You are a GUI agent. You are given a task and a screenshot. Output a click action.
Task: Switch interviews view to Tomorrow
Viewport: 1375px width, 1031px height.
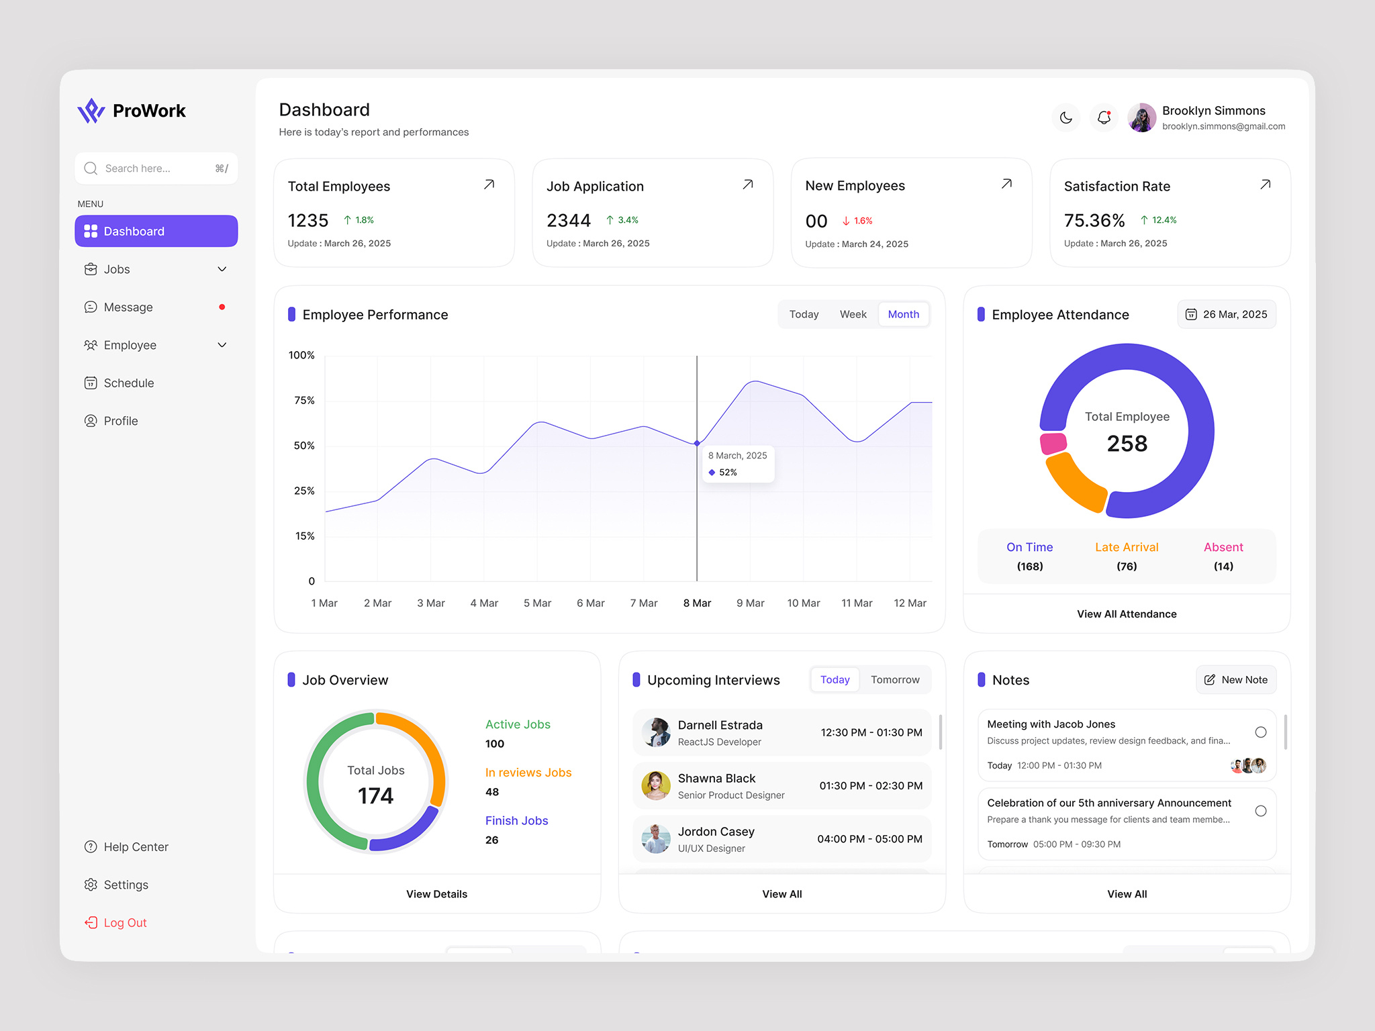[895, 679]
